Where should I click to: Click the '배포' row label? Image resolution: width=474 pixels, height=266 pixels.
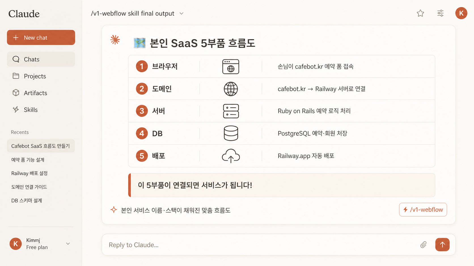pos(158,156)
